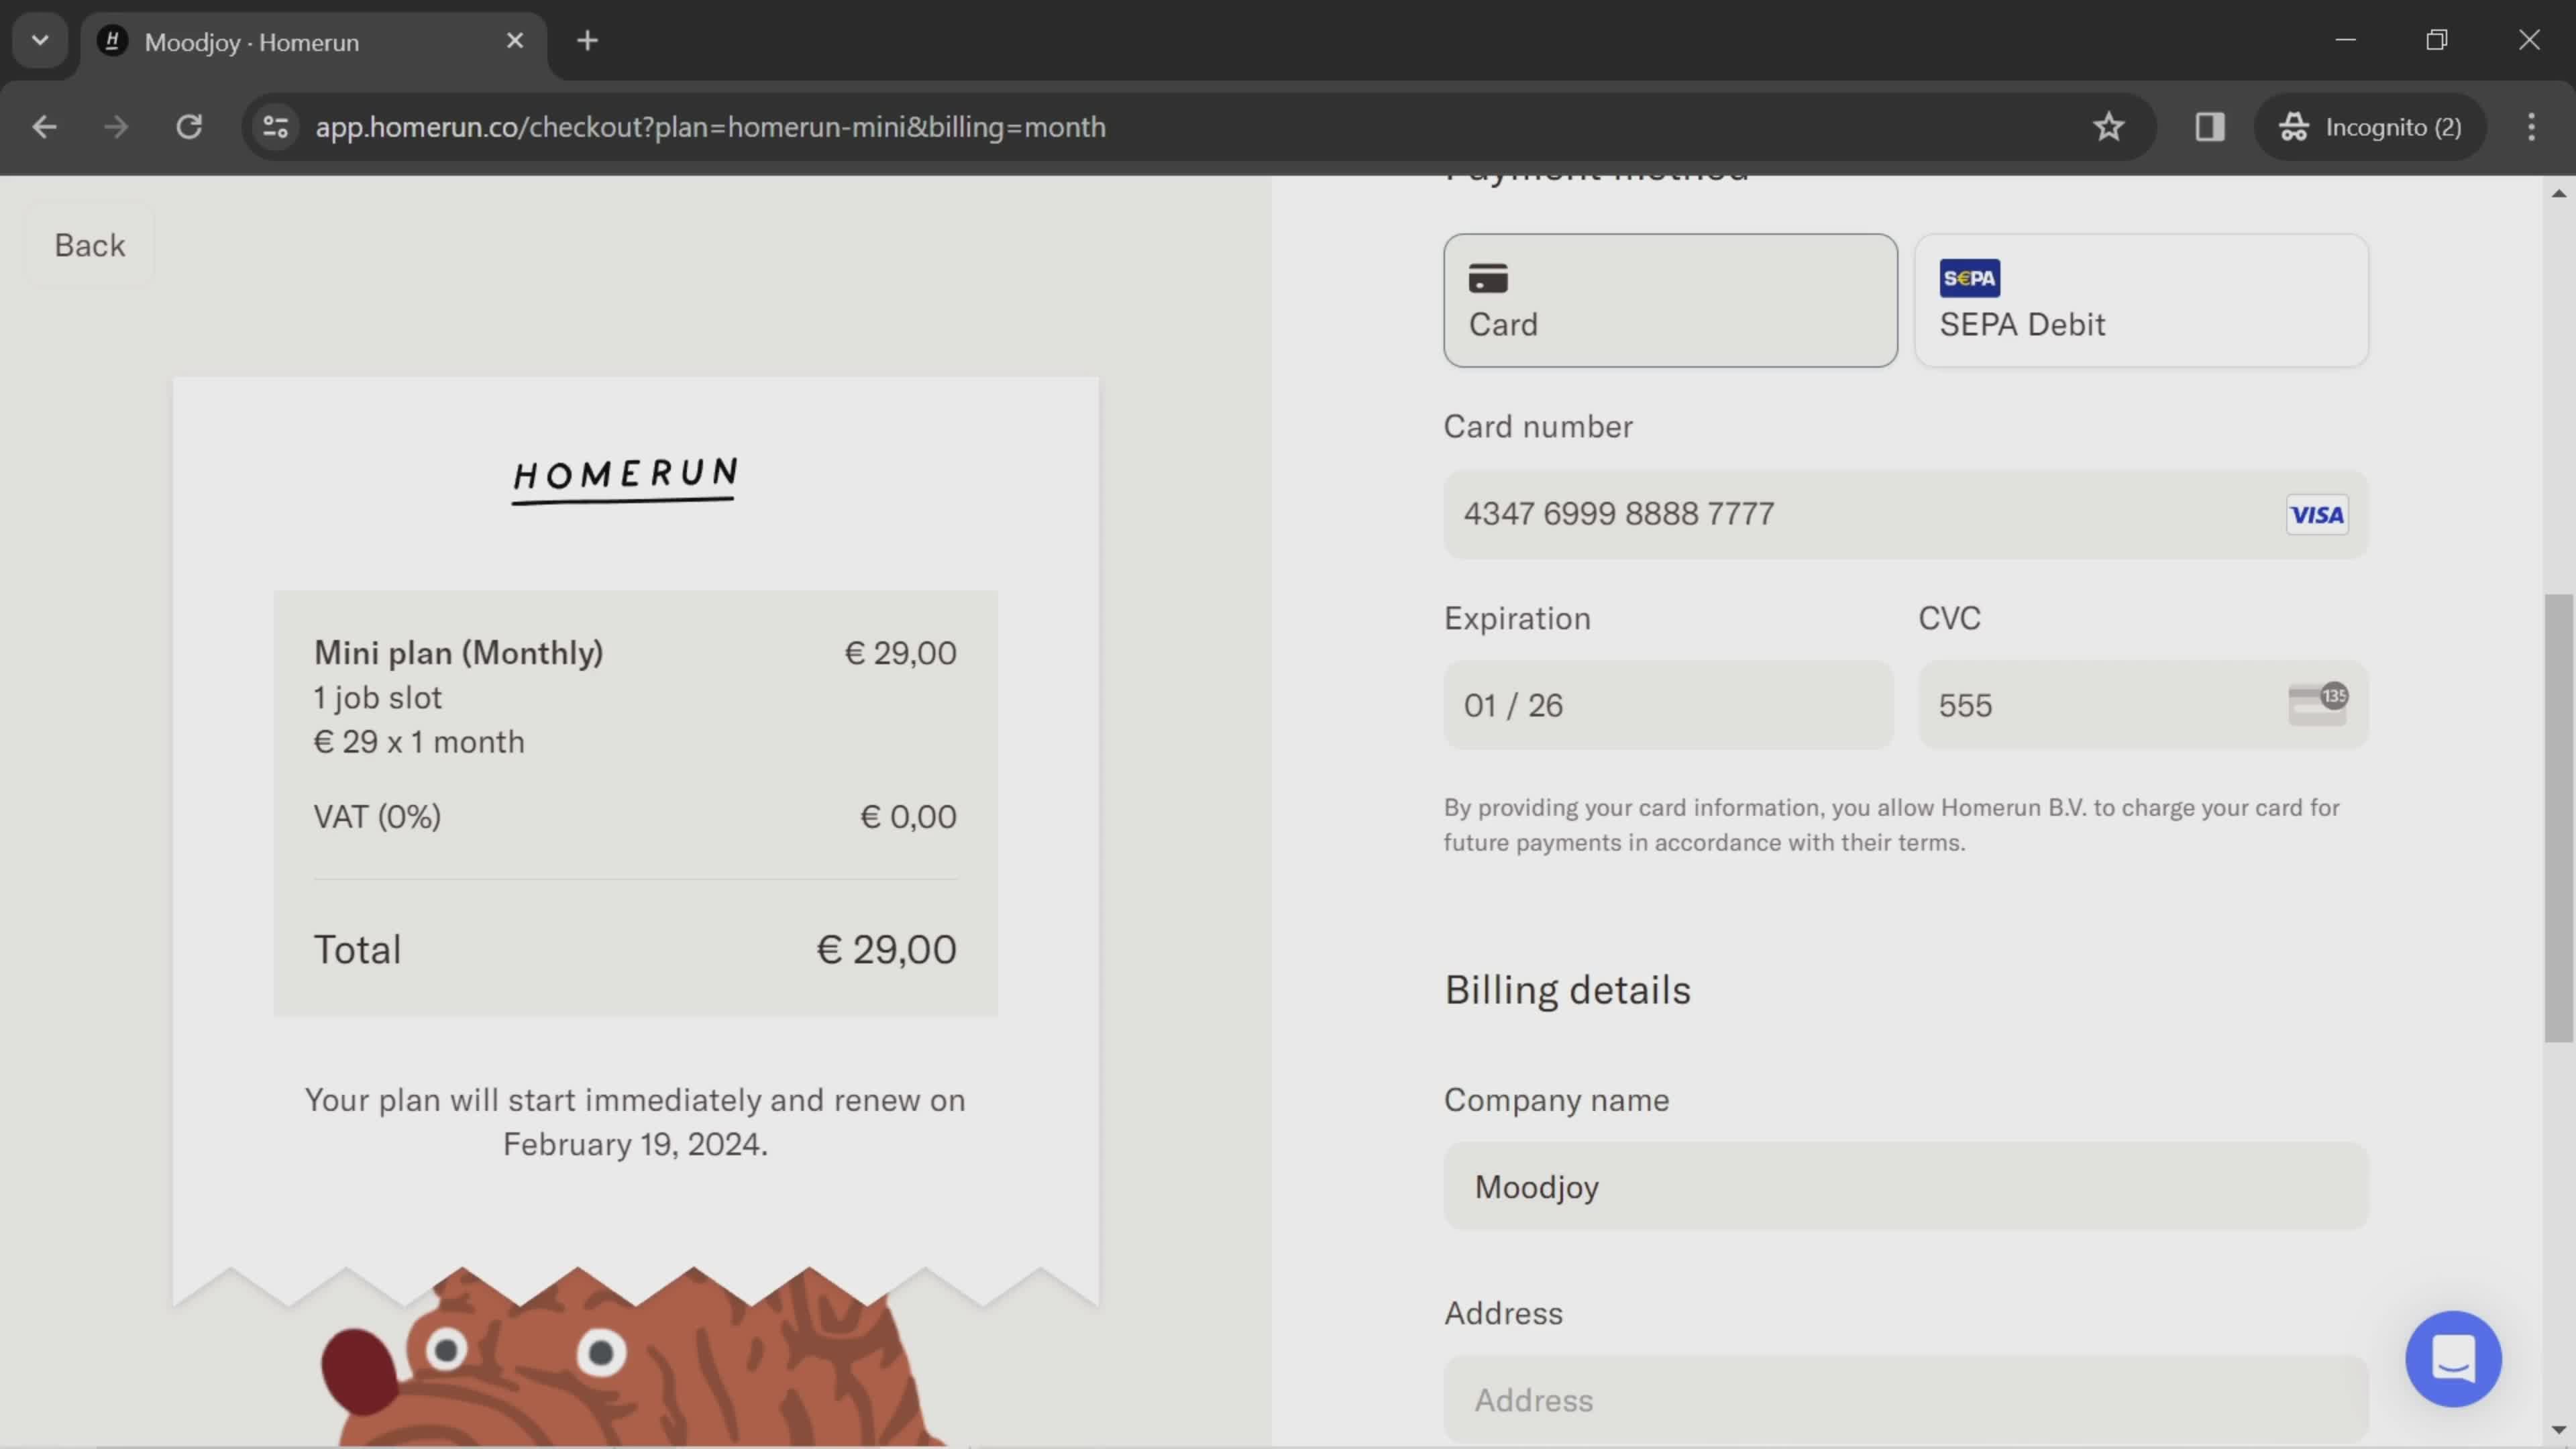Open site information icon in address bar
Screen dimensions: 2576x1449
coord(275,127)
